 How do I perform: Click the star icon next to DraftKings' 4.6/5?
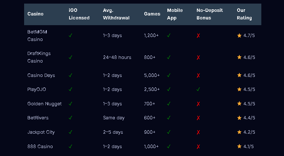(239, 57)
